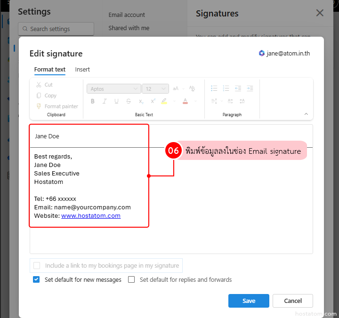Click the search magnifier icon in Settings
339x318 pixels.
(25, 29)
